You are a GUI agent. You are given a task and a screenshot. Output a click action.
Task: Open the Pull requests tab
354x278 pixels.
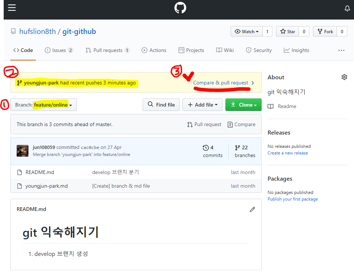108,50
